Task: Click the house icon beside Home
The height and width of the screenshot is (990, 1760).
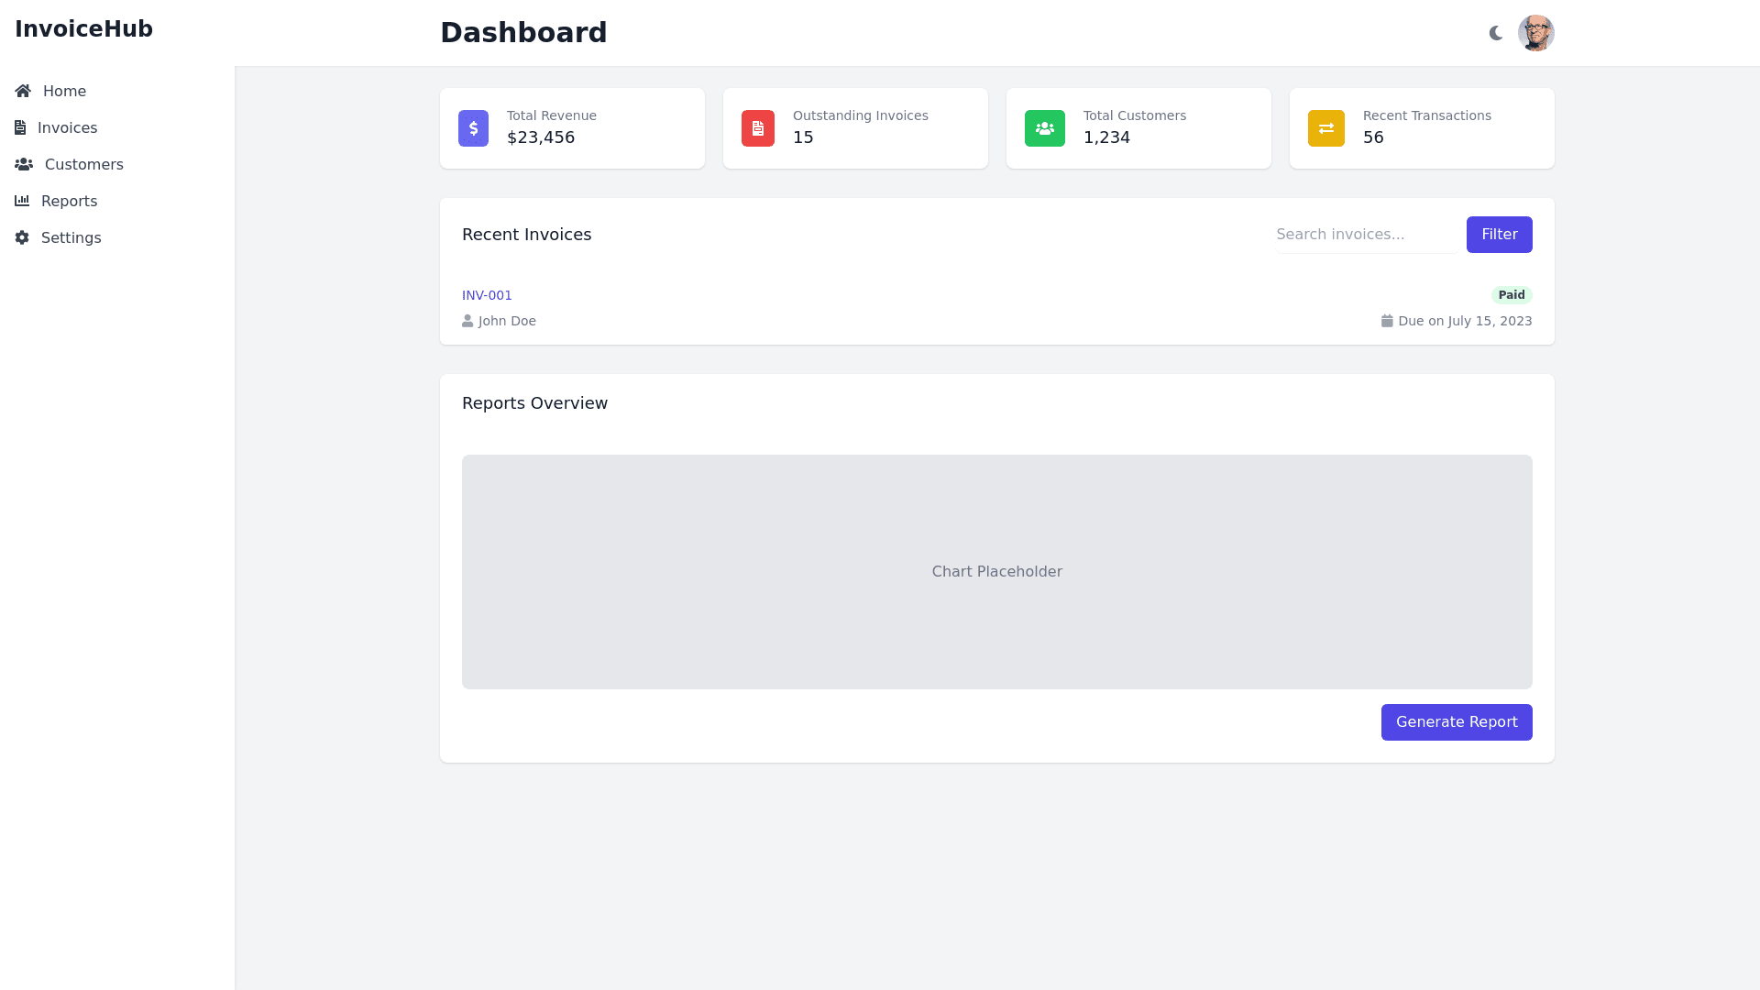Action: click(23, 91)
